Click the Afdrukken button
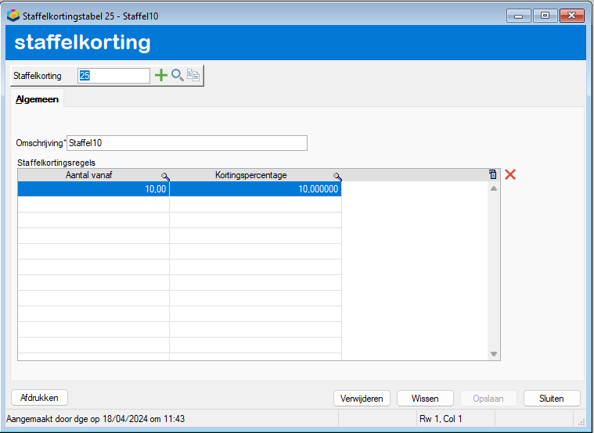The height and width of the screenshot is (433, 594). tap(39, 398)
